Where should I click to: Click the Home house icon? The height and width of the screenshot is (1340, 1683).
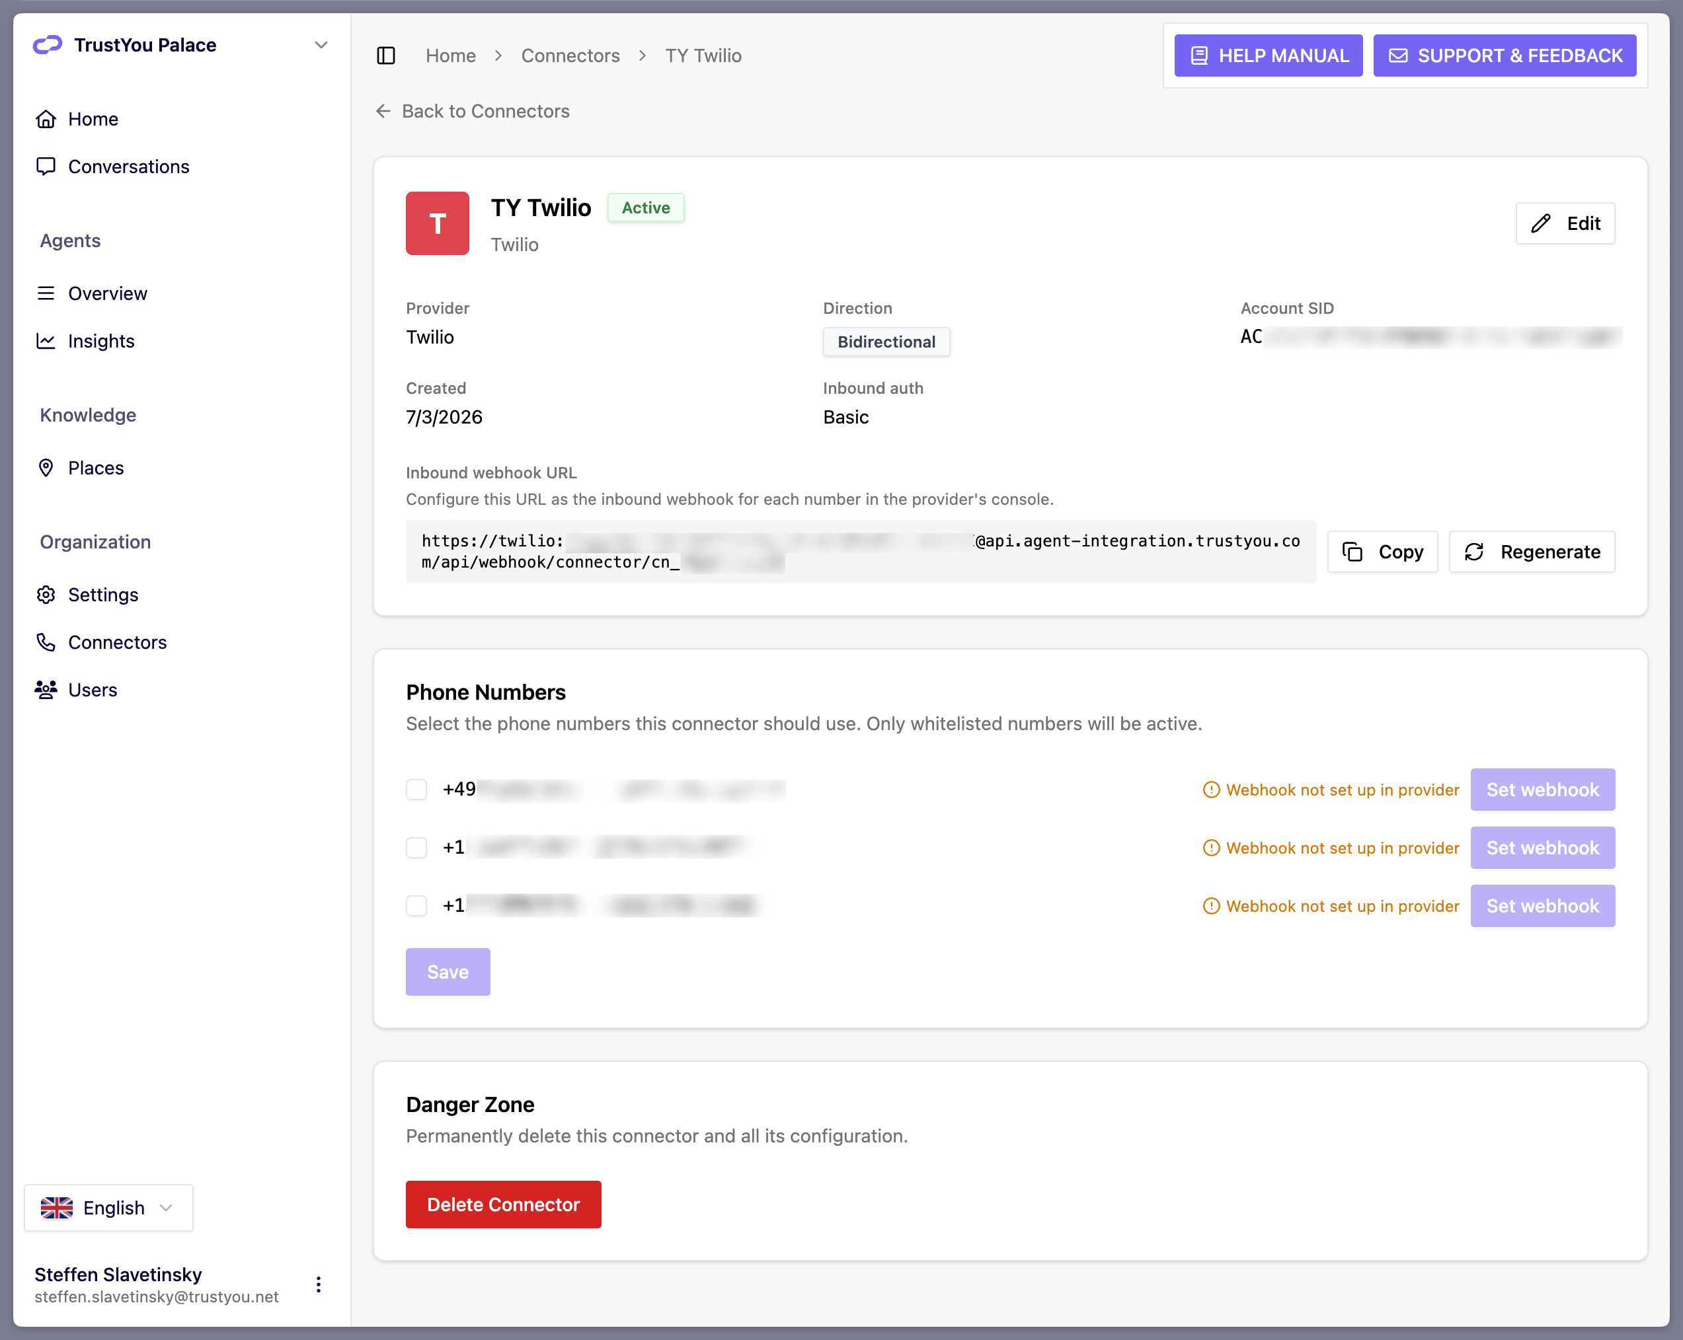pyautogui.click(x=46, y=119)
